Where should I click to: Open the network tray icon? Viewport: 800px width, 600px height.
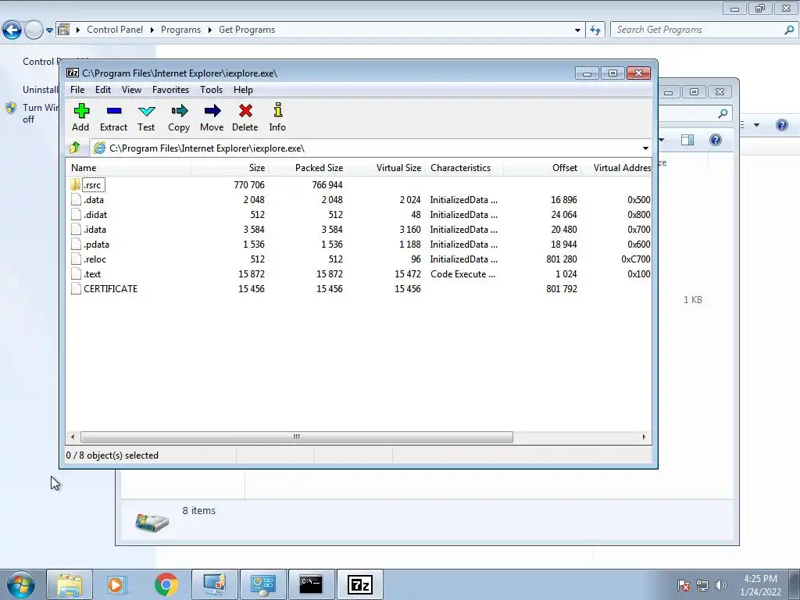point(702,585)
